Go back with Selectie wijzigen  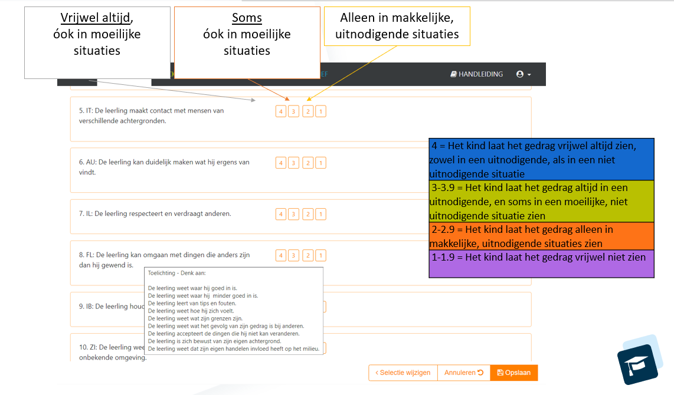tap(403, 373)
